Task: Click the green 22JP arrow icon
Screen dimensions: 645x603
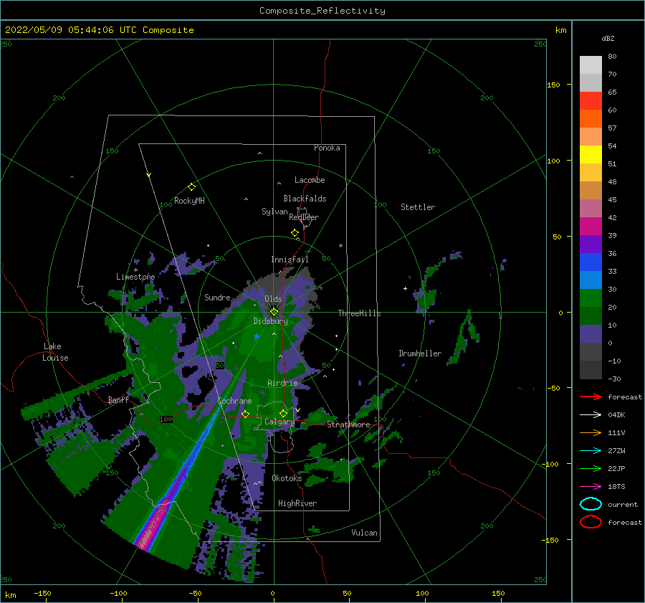Action: [591, 468]
